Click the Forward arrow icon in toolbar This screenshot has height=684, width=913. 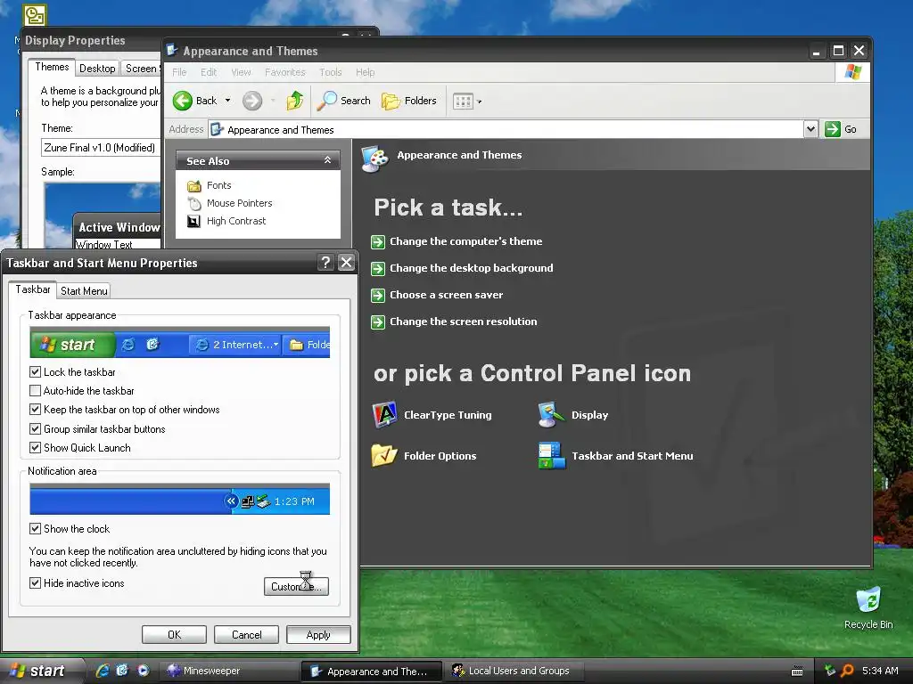coord(252,101)
